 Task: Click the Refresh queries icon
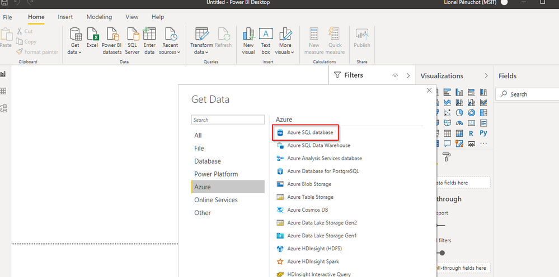pos(223,35)
